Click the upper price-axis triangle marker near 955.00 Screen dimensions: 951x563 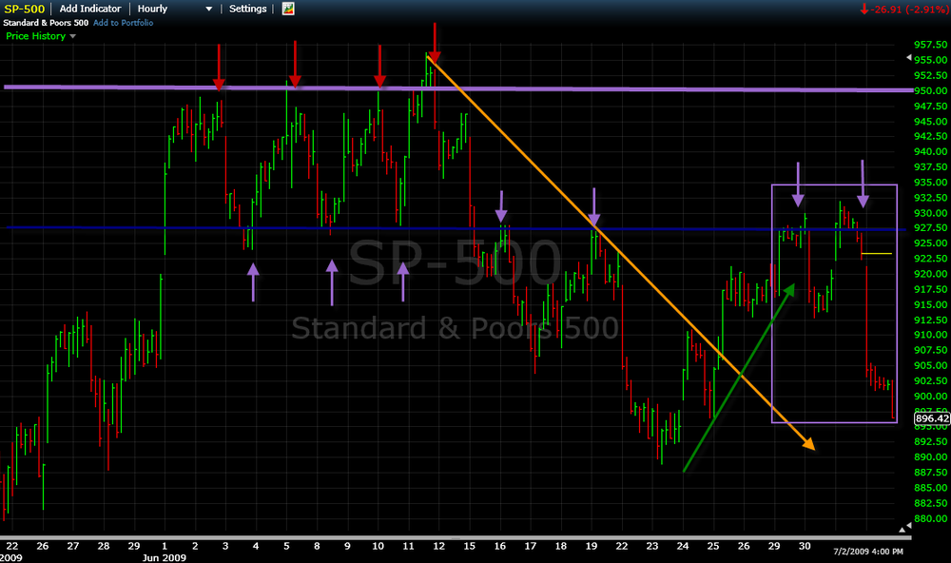click(908, 58)
